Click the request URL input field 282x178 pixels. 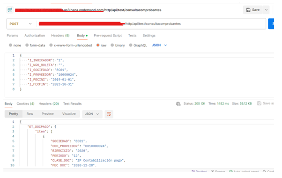(151, 24)
